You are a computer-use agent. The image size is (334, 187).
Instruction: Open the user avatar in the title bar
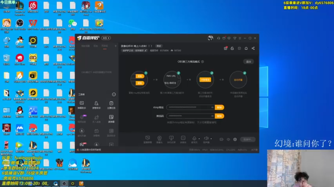pos(210,38)
